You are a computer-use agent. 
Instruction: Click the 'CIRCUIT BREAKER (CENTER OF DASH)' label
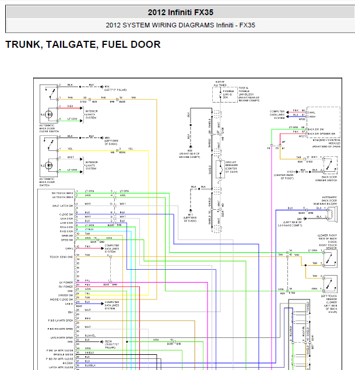[231, 167]
